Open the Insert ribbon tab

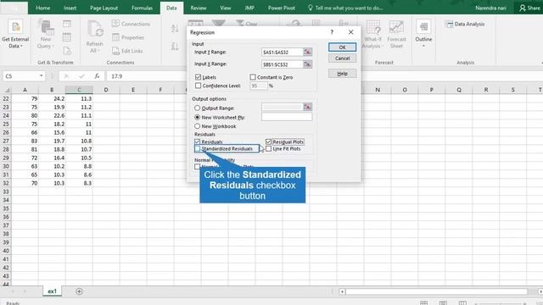pyautogui.click(x=70, y=8)
